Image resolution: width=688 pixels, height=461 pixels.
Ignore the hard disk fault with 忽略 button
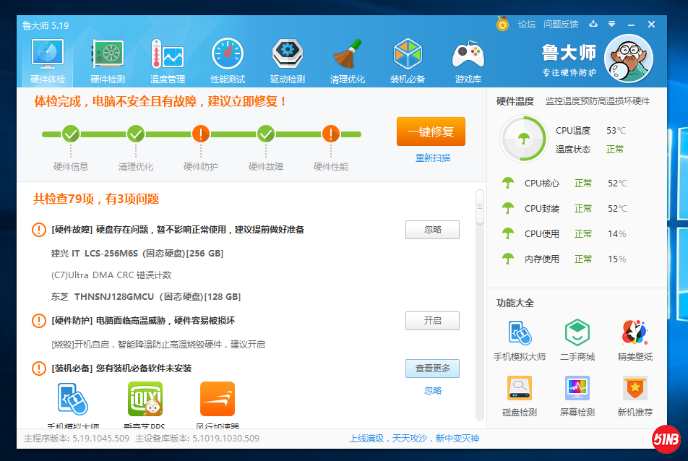point(432,230)
